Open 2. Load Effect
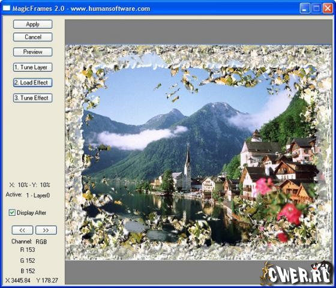 click(32, 83)
